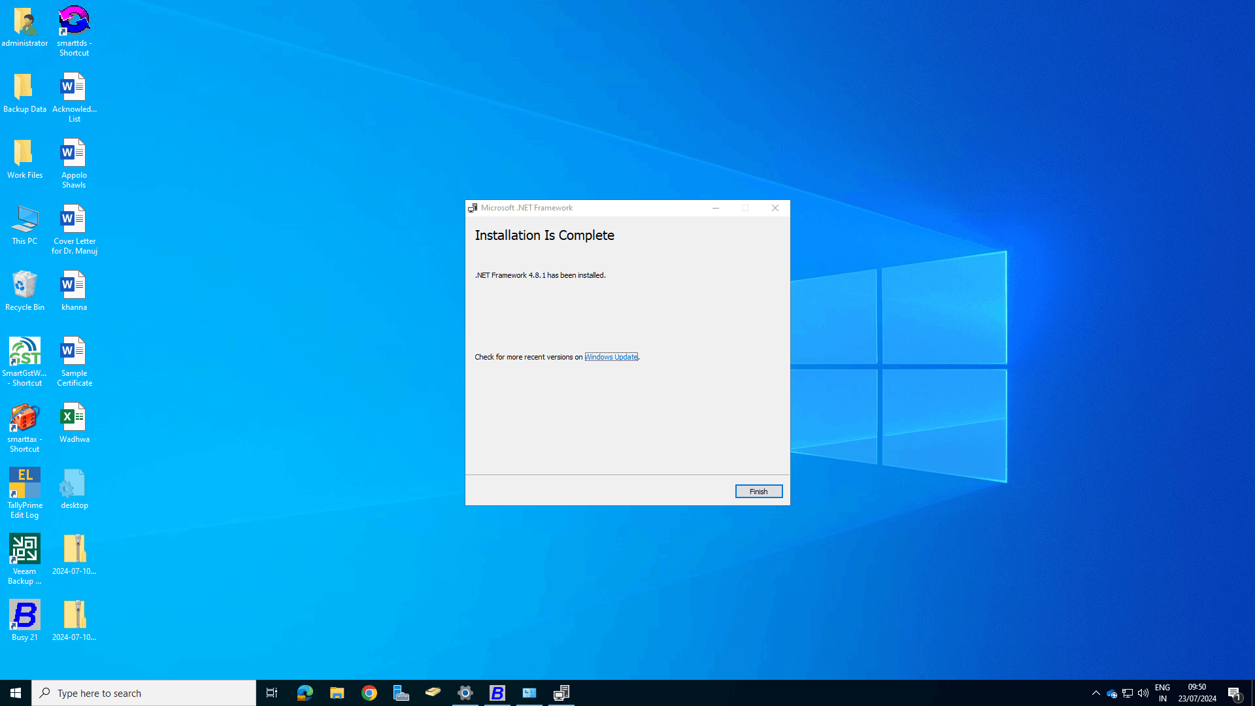Open the yellow tool app on the taskbar

(x=433, y=693)
